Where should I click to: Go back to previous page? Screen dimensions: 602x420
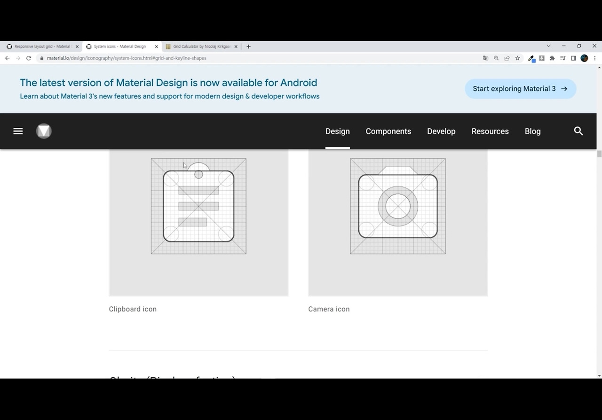(7, 58)
